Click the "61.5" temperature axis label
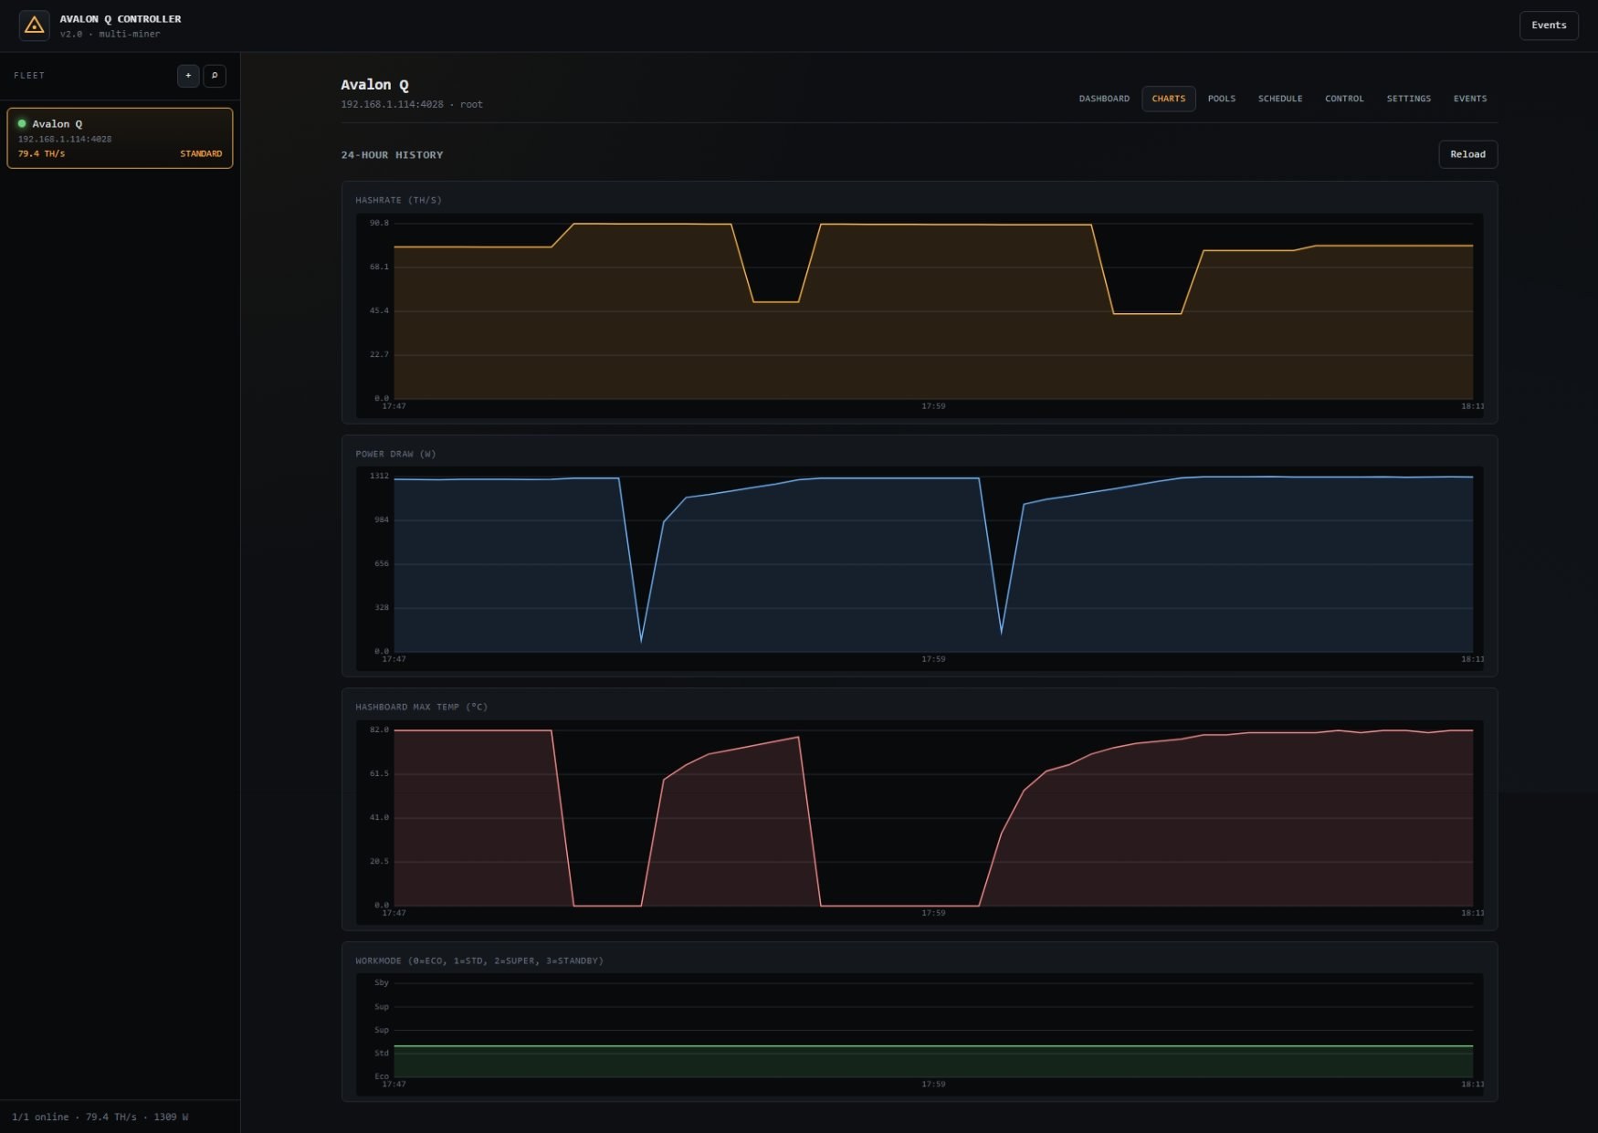Screen dimensions: 1598x1133 (379, 773)
